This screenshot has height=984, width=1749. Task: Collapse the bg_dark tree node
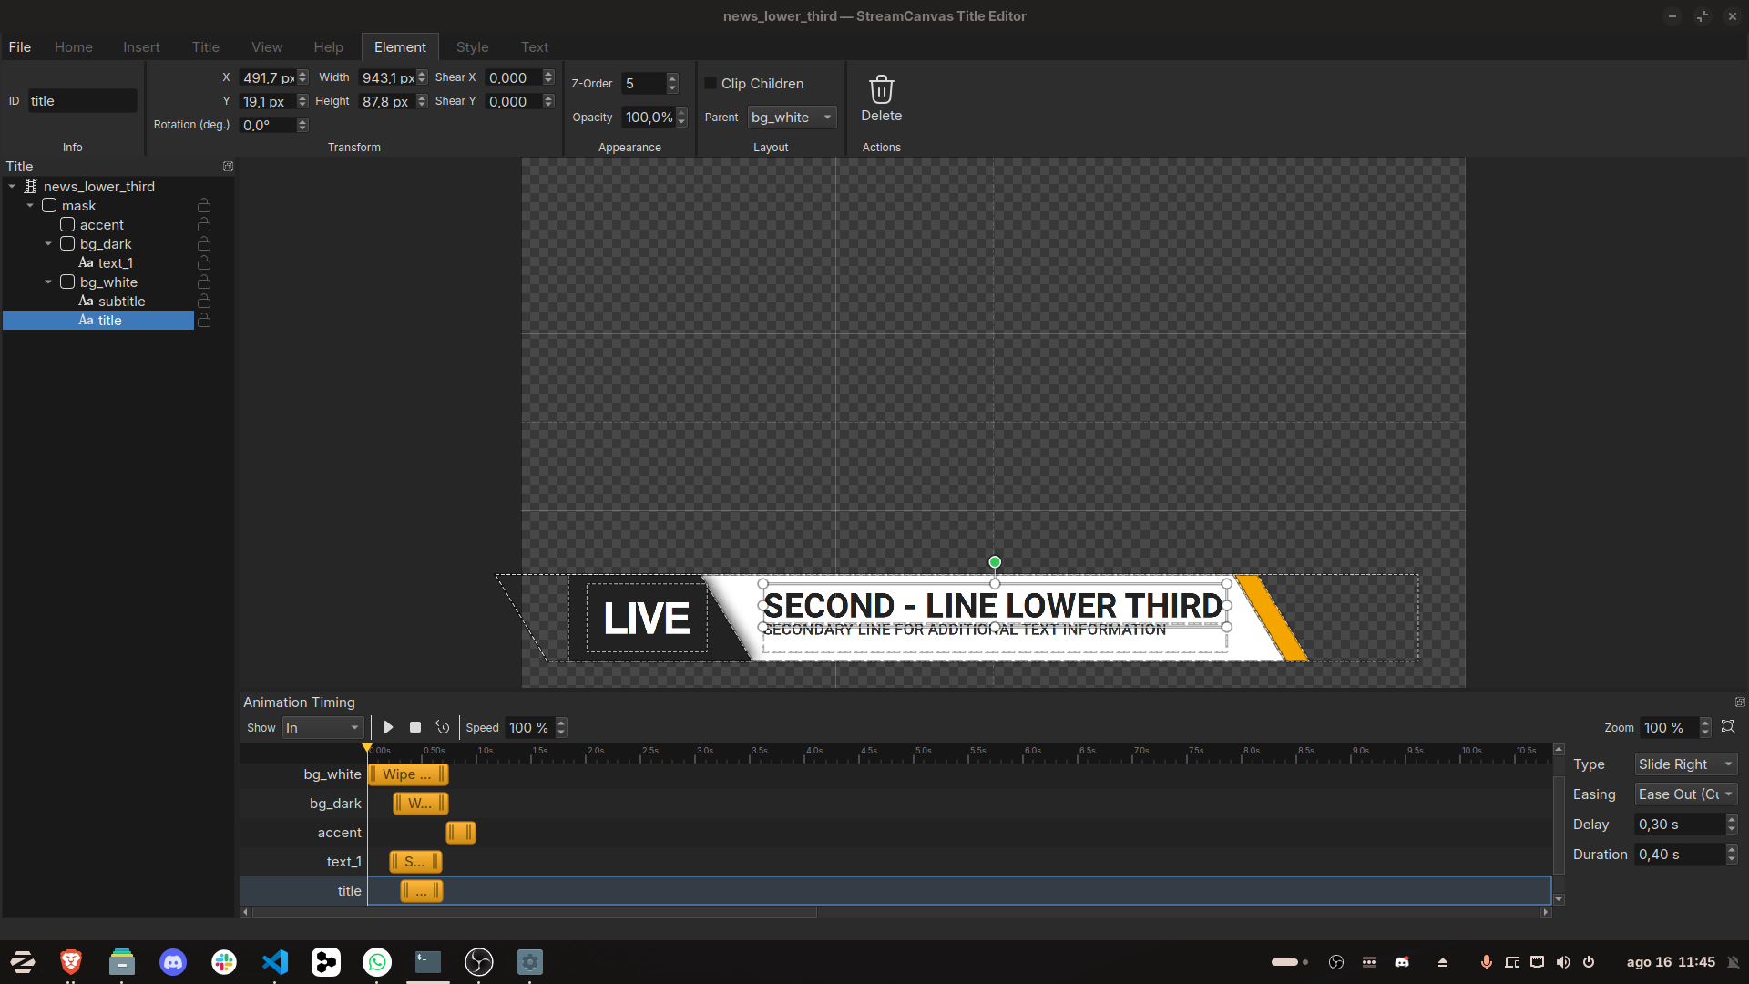click(48, 244)
